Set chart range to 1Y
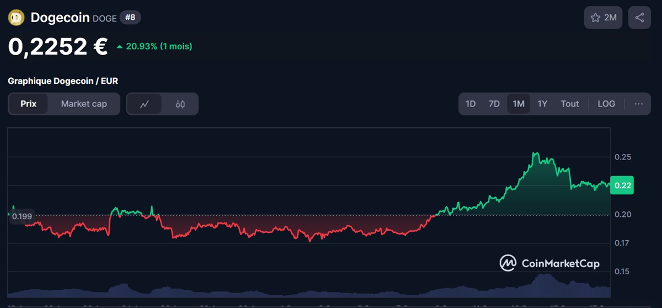The image size is (662, 308). click(x=542, y=104)
